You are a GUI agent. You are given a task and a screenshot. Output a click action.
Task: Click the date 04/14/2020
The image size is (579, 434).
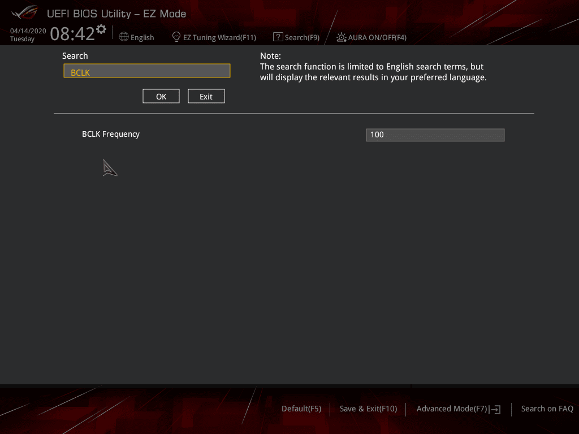pyautogui.click(x=28, y=31)
